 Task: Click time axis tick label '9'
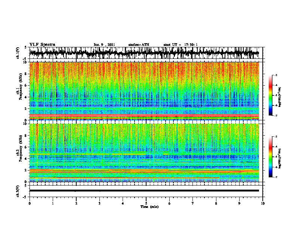pos(239,203)
